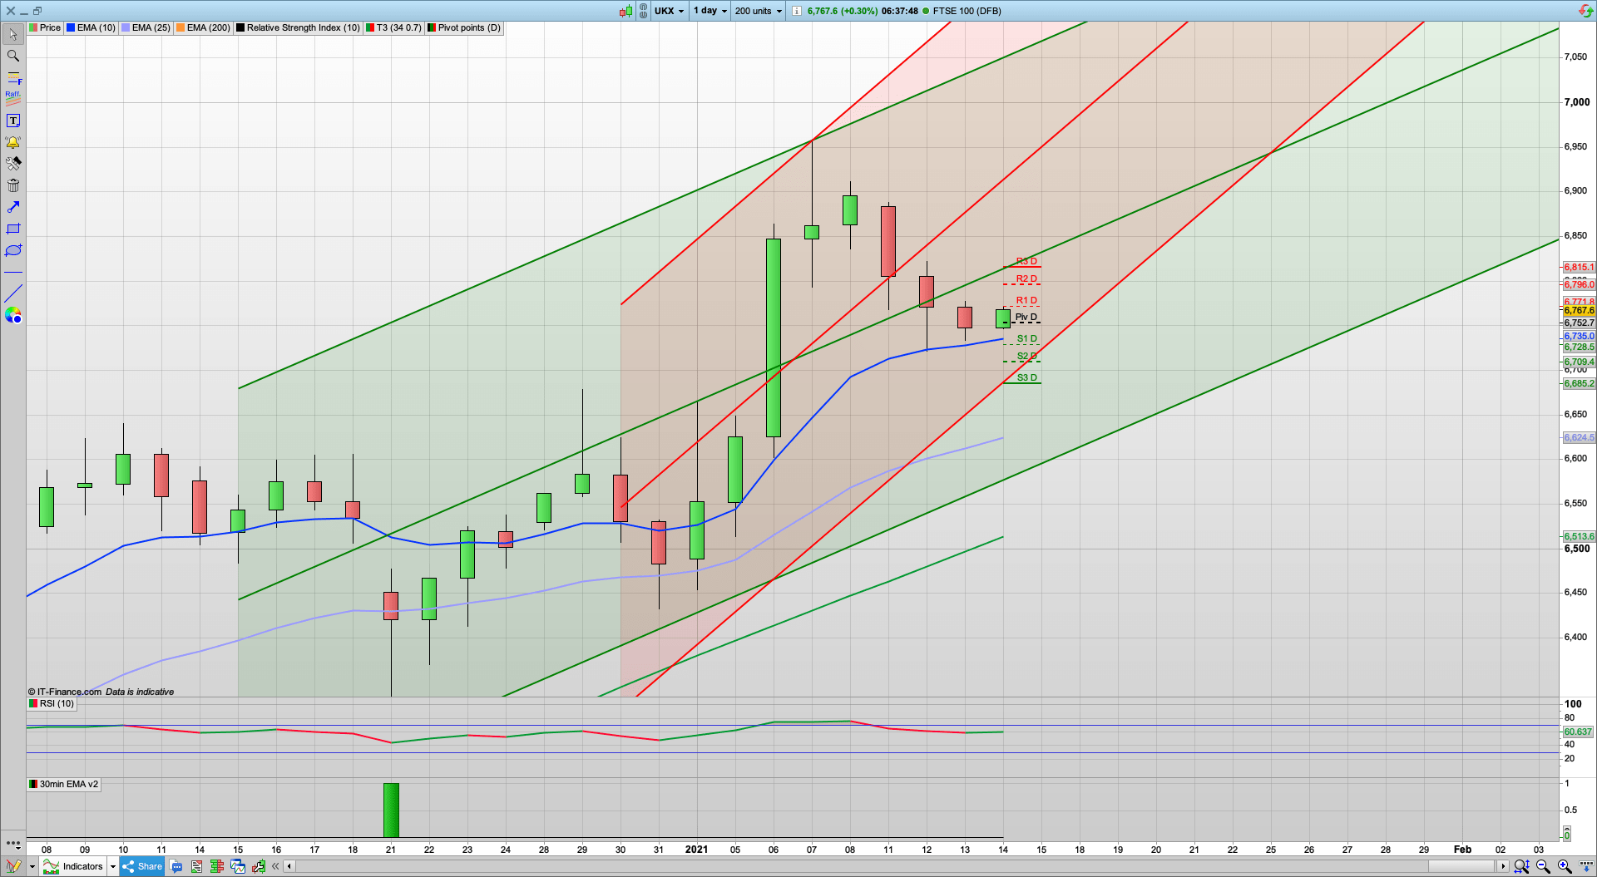Screen dimensions: 1597x877
Task: Click the zoom in magnifier icon
Action: tap(1564, 866)
